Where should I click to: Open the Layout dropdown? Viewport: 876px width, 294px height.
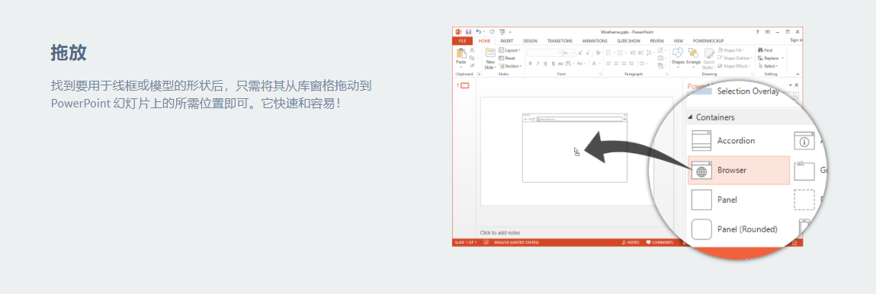509,50
